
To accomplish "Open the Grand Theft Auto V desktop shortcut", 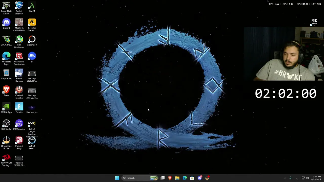I will point(6,8).
